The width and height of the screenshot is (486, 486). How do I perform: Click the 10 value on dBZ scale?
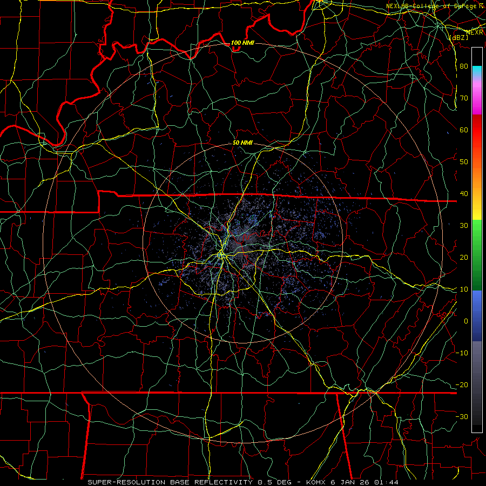(464, 289)
